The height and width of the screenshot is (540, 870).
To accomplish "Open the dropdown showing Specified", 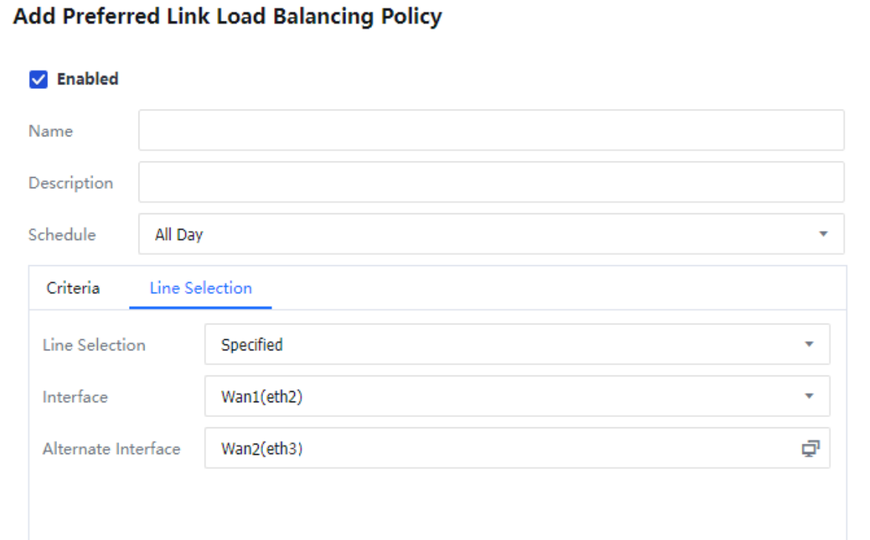I will coord(504,344).
